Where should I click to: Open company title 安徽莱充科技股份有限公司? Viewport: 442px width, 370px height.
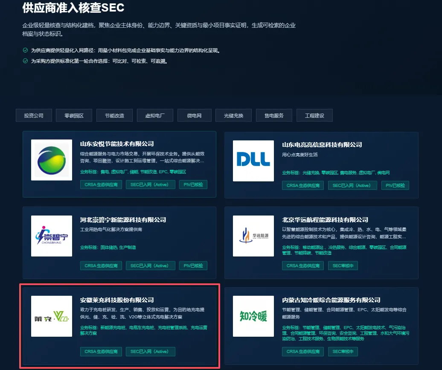tap(117, 300)
